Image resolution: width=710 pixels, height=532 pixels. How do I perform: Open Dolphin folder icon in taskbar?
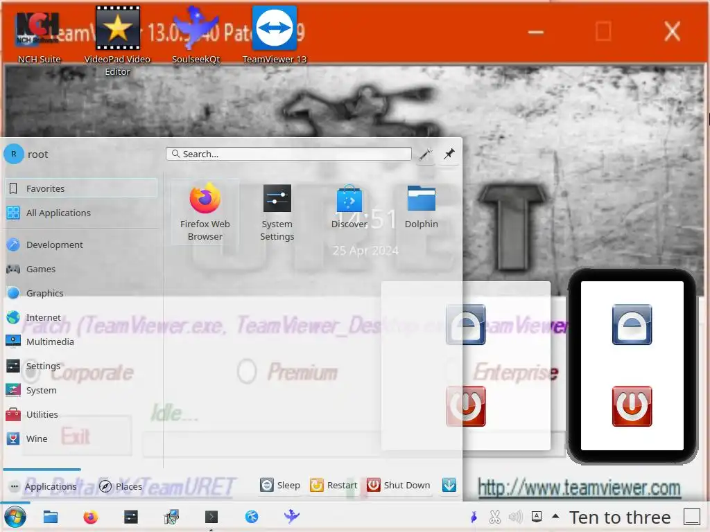coord(50,517)
